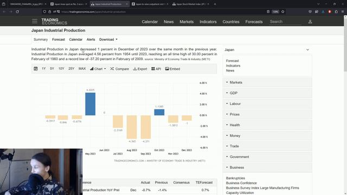Open a new browser tab with the plus button
This screenshot has height=195, width=347.
[215, 4]
